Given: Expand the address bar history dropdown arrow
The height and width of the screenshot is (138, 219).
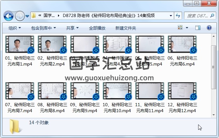Looking at the screenshot, I should [171, 15].
